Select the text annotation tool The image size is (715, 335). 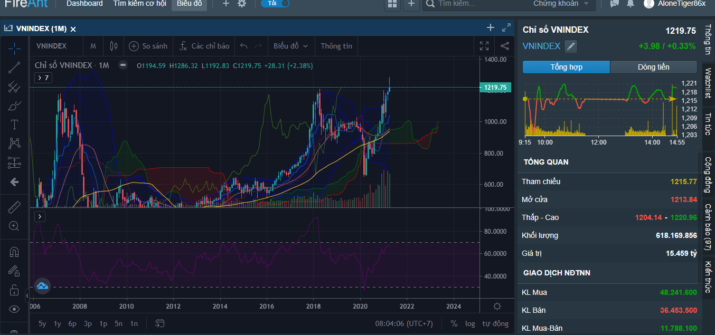14,125
